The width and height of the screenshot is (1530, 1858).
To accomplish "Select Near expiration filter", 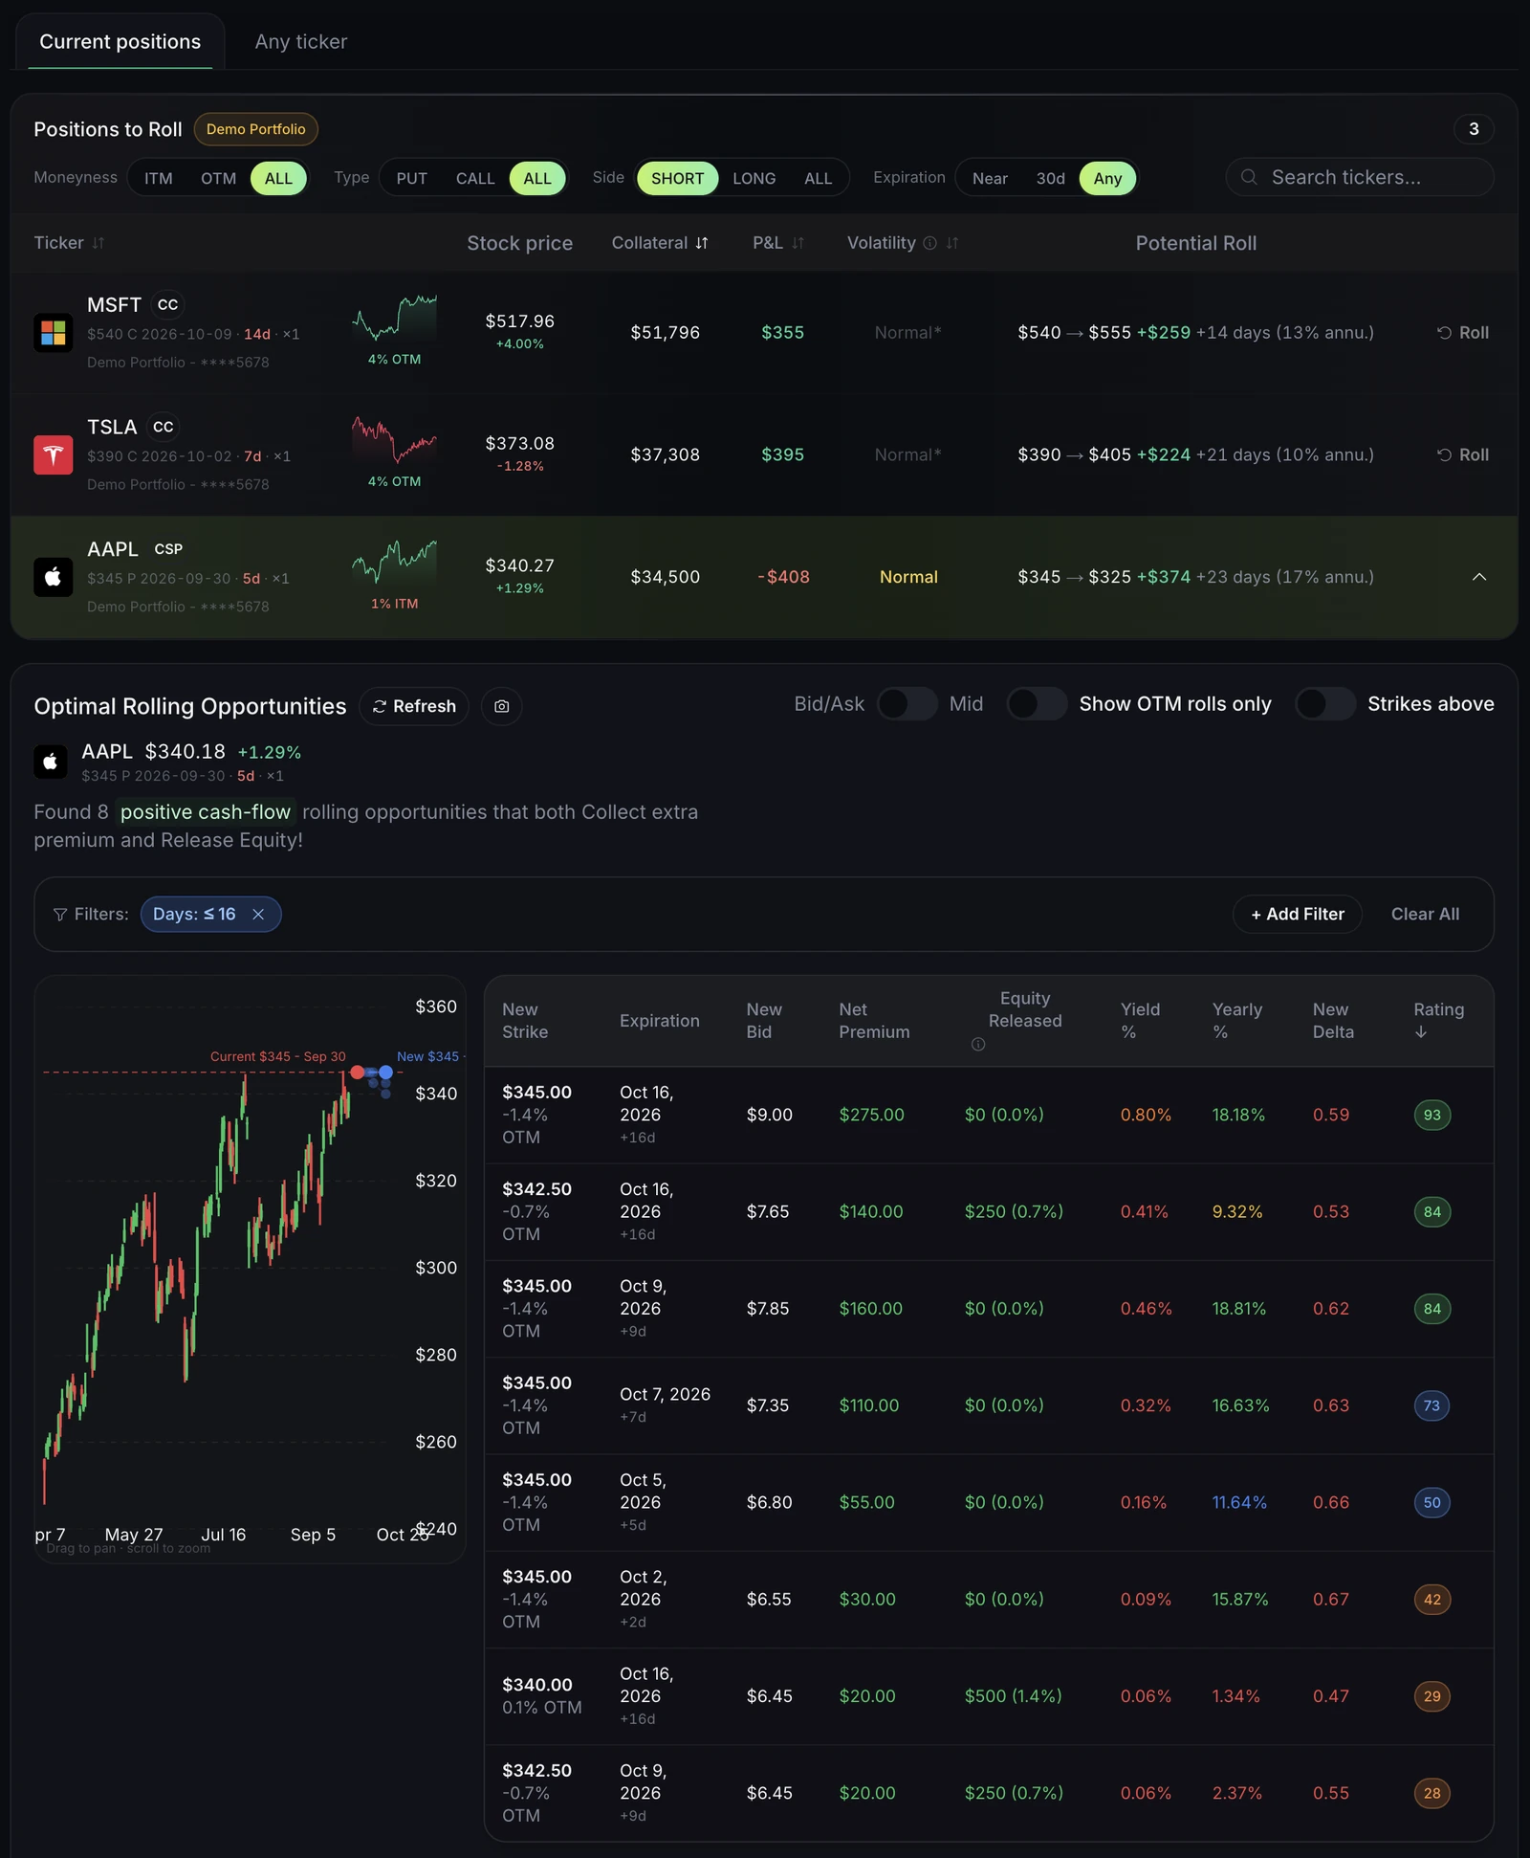I will (990, 178).
